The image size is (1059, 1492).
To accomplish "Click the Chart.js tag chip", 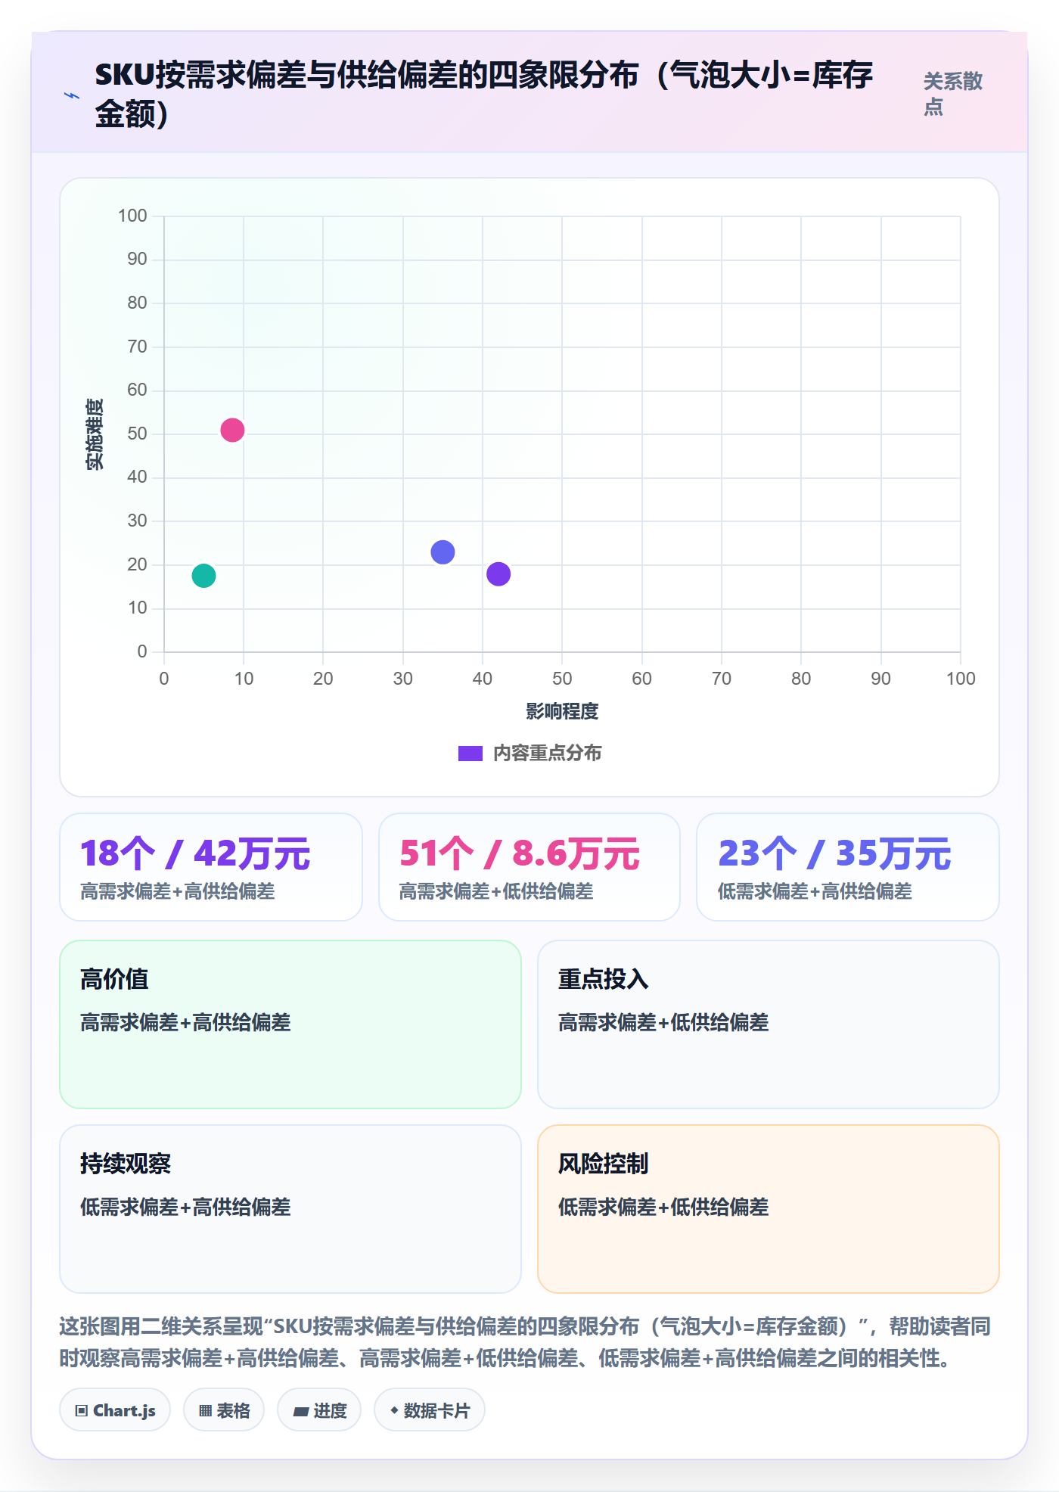I will pyautogui.click(x=115, y=1410).
